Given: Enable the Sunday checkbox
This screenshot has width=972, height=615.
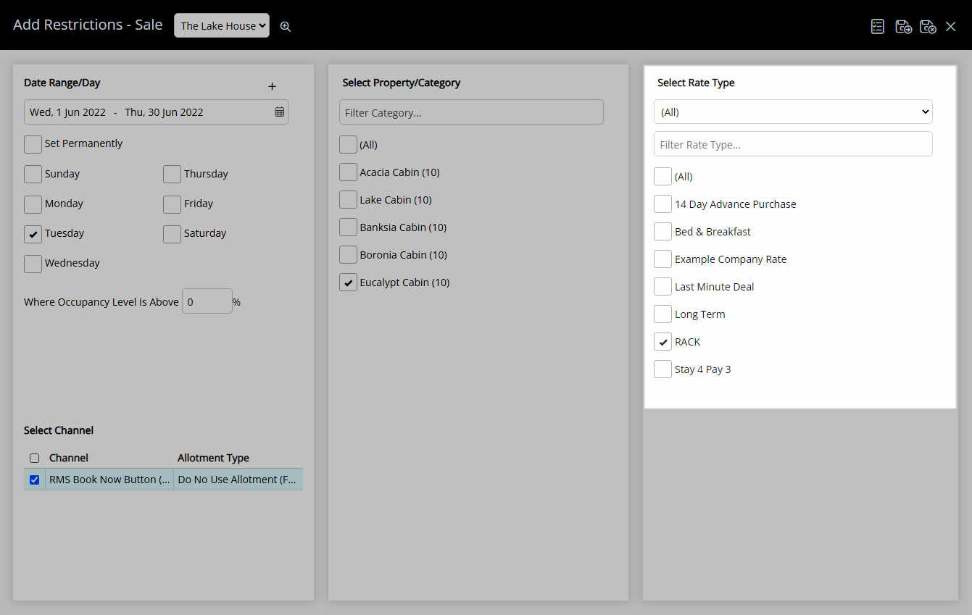Looking at the screenshot, I should tap(33, 174).
